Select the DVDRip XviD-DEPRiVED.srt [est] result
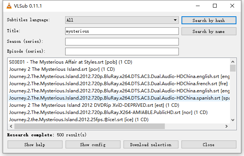This screenshot has height=156, width=244. 119,105
